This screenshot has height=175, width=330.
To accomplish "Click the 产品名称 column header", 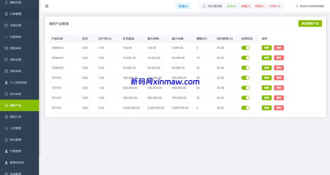I will tap(57, 39).
